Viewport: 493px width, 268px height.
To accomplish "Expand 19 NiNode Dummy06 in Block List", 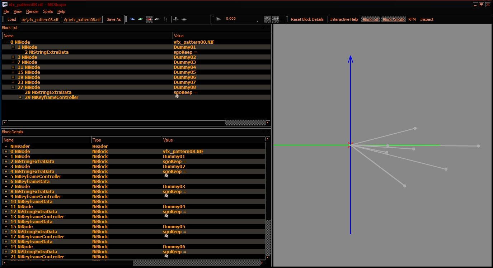I will point(13,77).
